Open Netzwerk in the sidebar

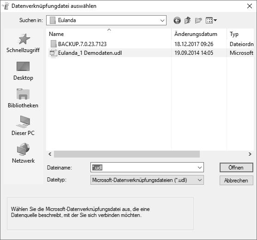[23, 153]
